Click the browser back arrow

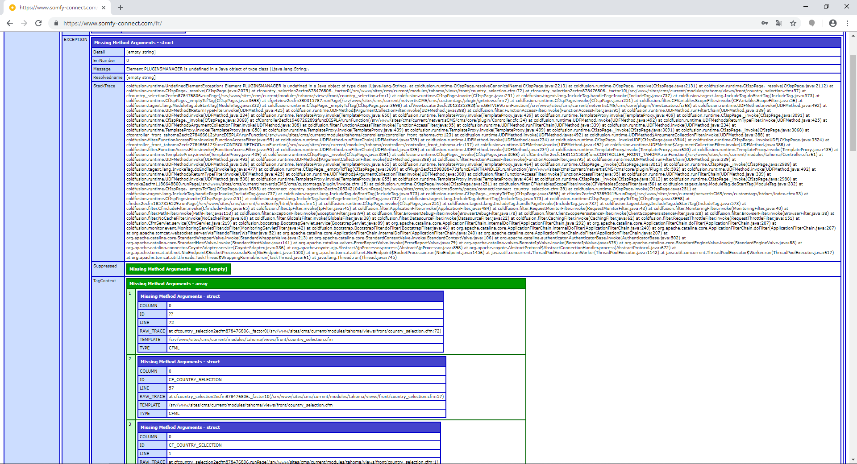10,23
